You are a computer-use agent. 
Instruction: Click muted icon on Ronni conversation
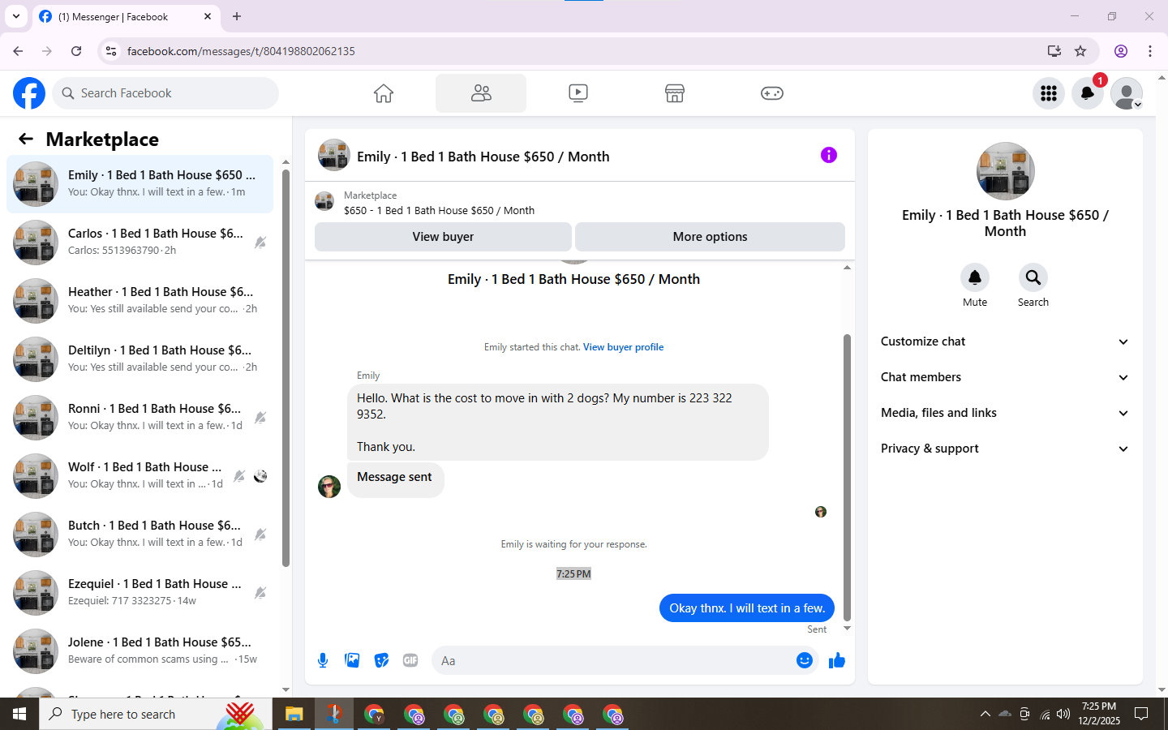(260, 418)
